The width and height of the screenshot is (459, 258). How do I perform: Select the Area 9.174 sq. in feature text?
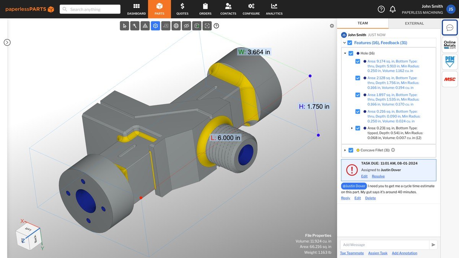(x=392, y=66)
